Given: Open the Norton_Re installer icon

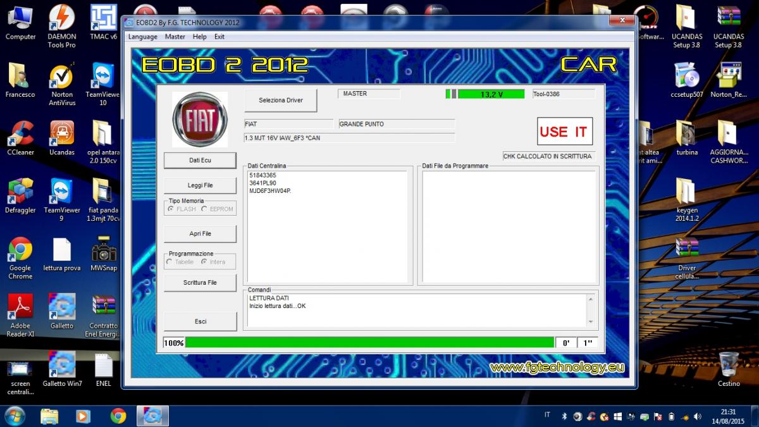Looking at the screenshot, I should pyautogui.click(x=729, y=81).
